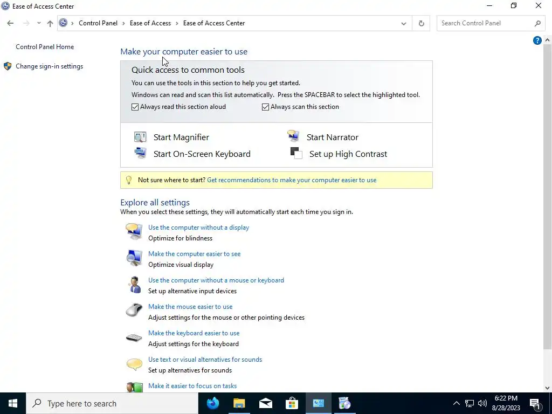
Task: Toggle 'Always scan this section' checkbox
Action: 265,107
